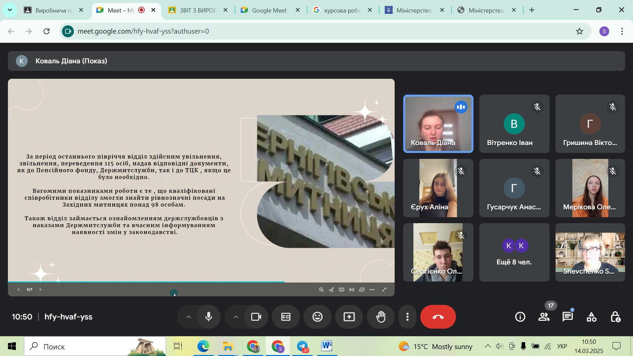Switch to the first Міністерство tab

[x=414, y=10]
